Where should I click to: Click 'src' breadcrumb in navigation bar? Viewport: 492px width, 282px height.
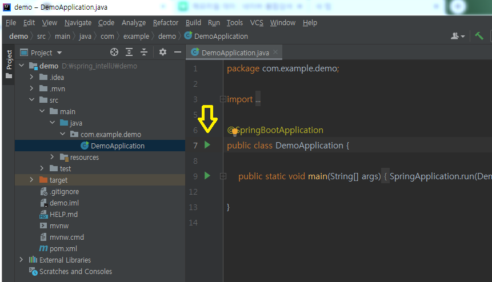pos(41,37)
